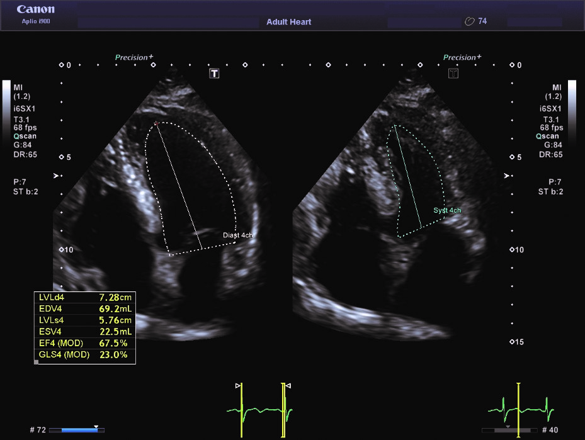Click the dimmed T marker on right panel
Screen dimensions: 585x440
pos(453,74)
